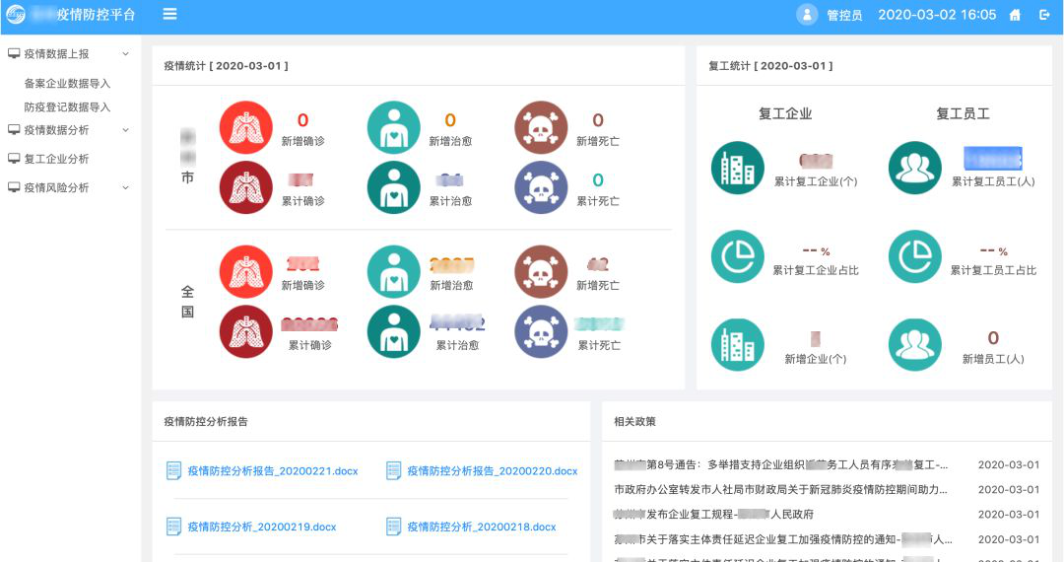Image resolution: width=1064 pixels, height=562 pixels.
Task: Click the 累计复工员工 people icon
Action: 914,168
